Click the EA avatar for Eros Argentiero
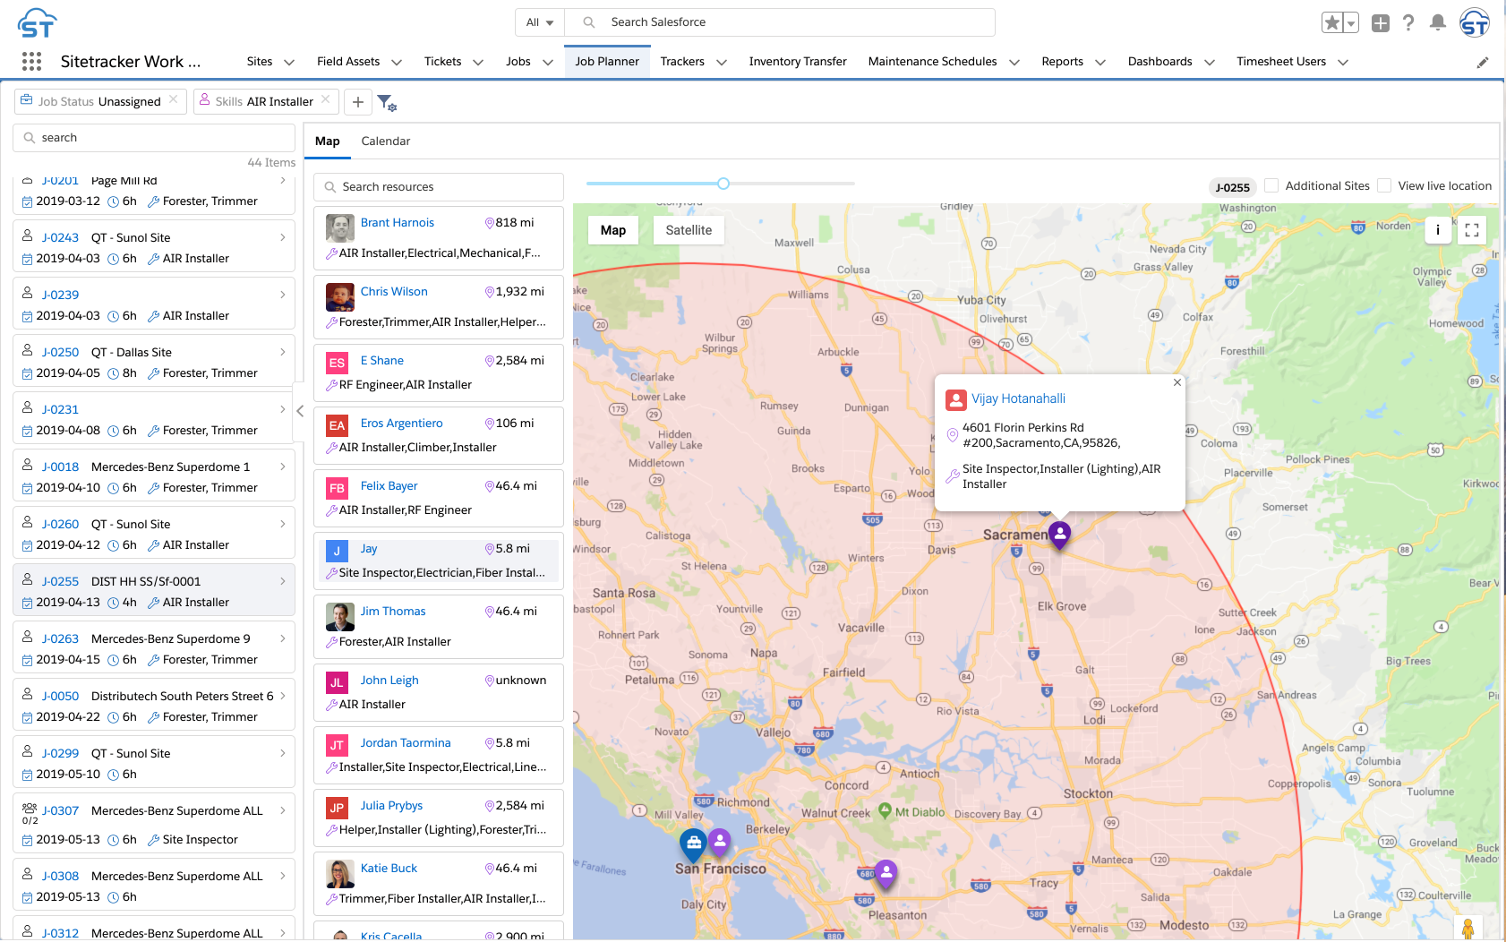 337,425
